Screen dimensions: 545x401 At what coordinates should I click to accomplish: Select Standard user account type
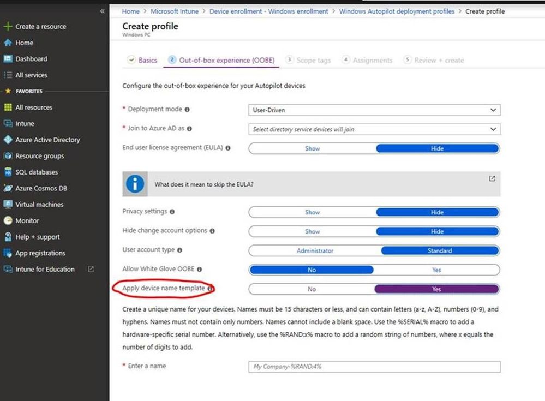point(440,250)
